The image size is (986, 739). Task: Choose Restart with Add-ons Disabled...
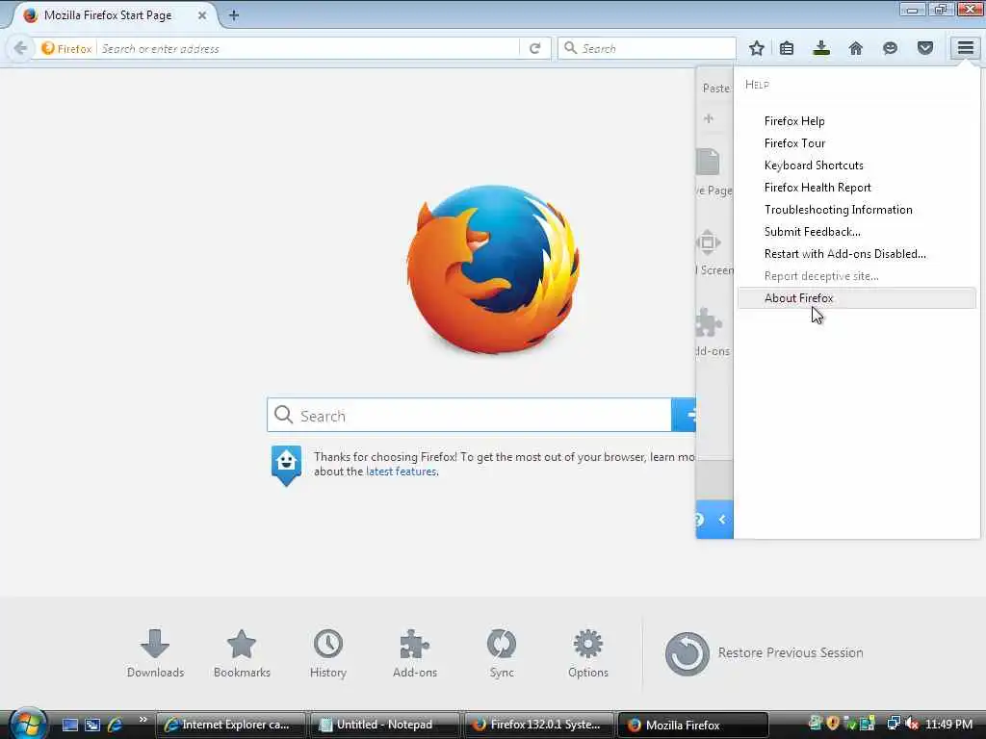click(845, 253)
